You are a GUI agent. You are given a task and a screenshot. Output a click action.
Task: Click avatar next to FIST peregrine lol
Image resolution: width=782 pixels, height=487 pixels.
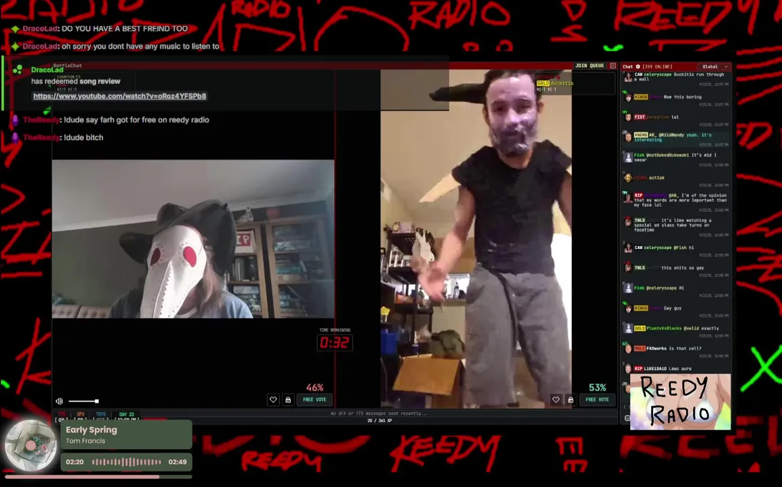628,118
